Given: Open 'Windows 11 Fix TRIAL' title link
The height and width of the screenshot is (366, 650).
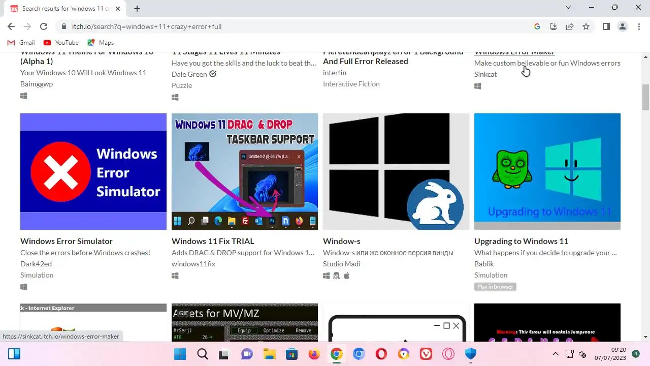Looking at the screenshot, I should [213, 241].
